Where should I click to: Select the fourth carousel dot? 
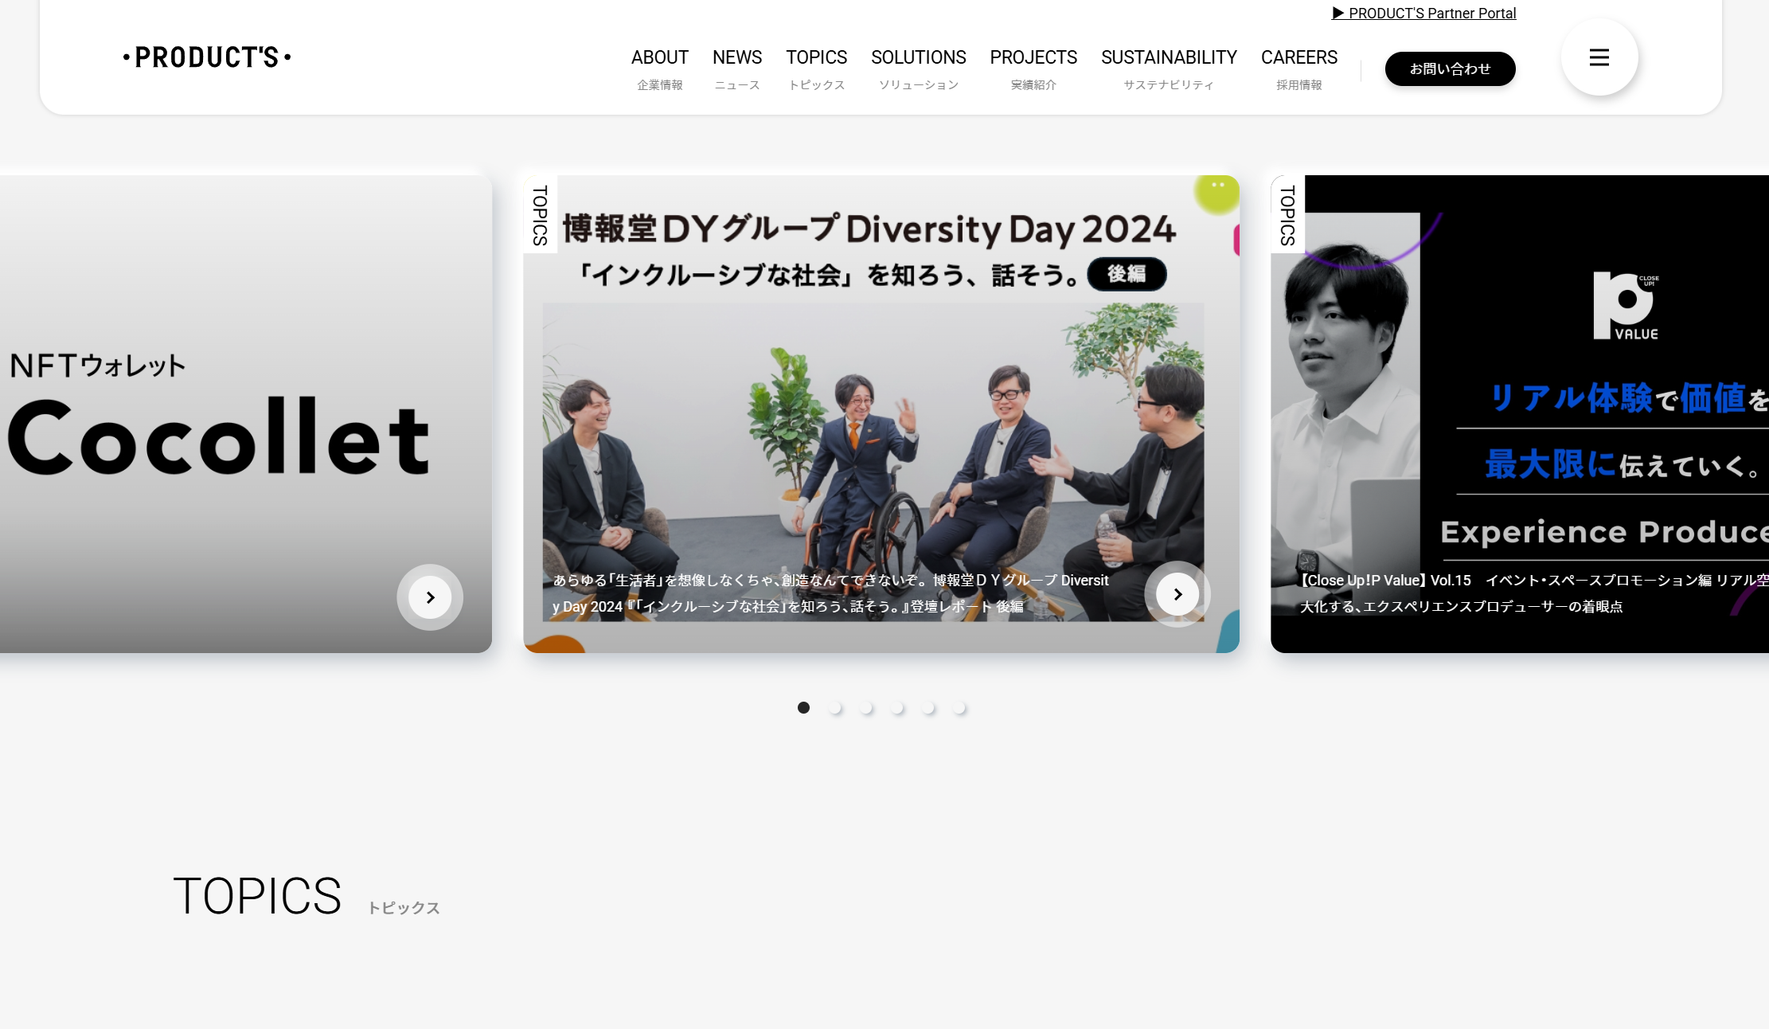tap(897, 707)
